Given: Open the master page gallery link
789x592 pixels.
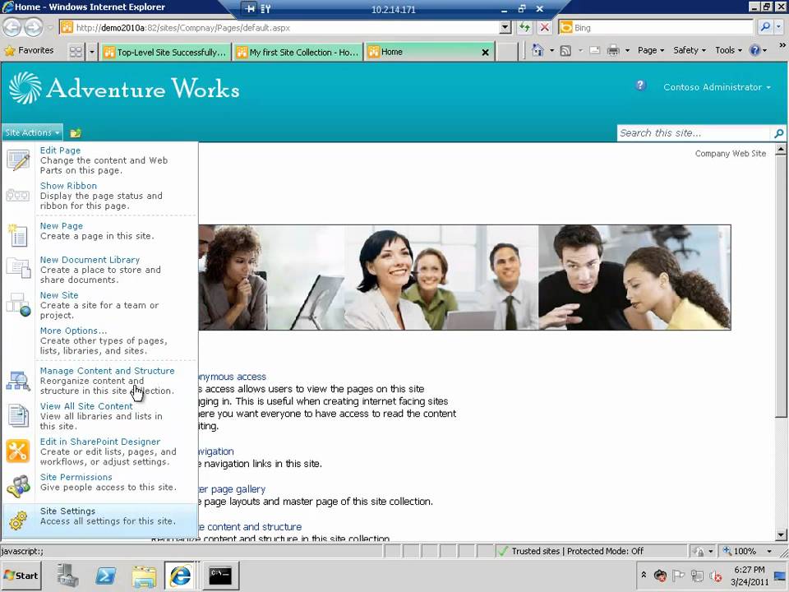Looking at the screenshot, I should point(232,488).
